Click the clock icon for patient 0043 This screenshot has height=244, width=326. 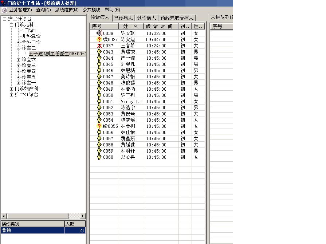tap(99, 52)
